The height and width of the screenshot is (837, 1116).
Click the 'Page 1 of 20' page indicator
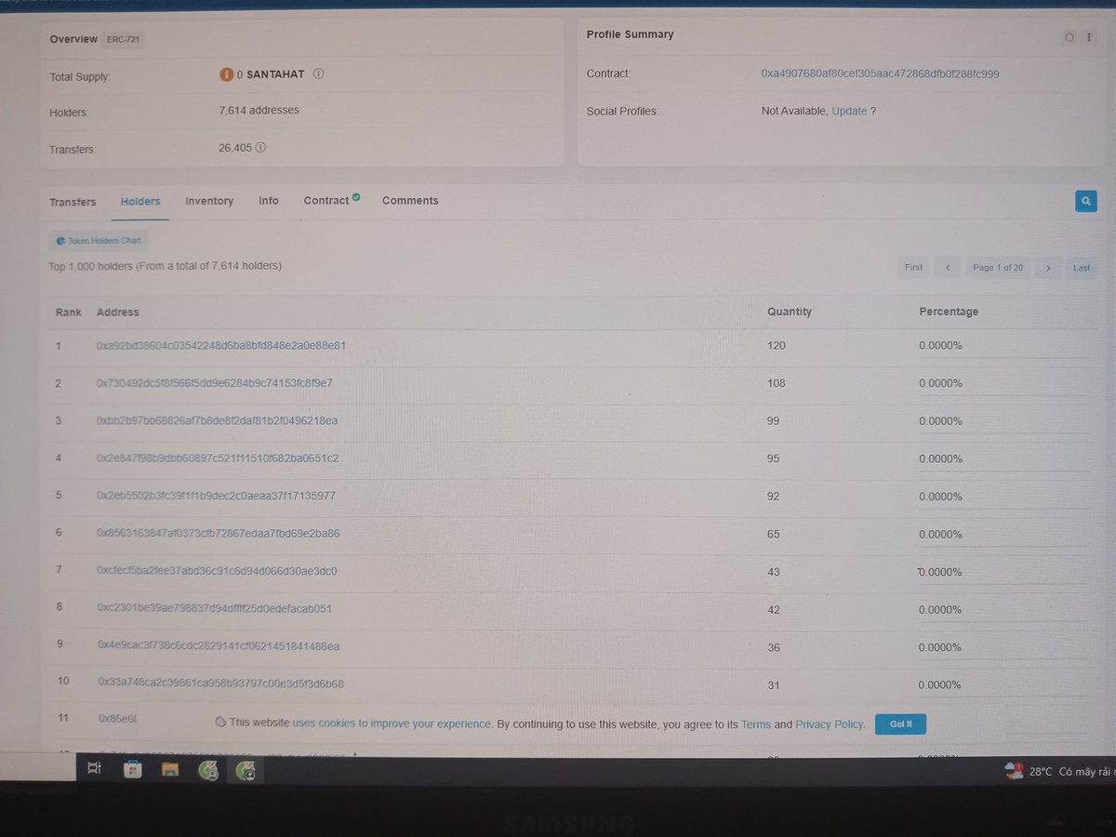998,268
